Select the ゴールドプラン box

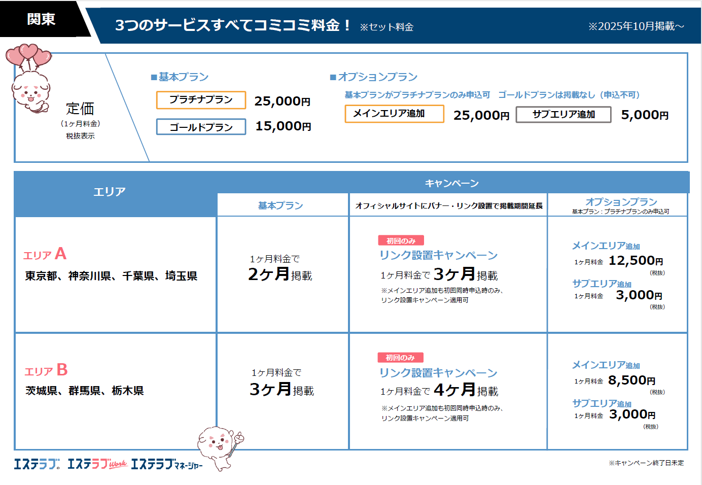click(201, 127)
